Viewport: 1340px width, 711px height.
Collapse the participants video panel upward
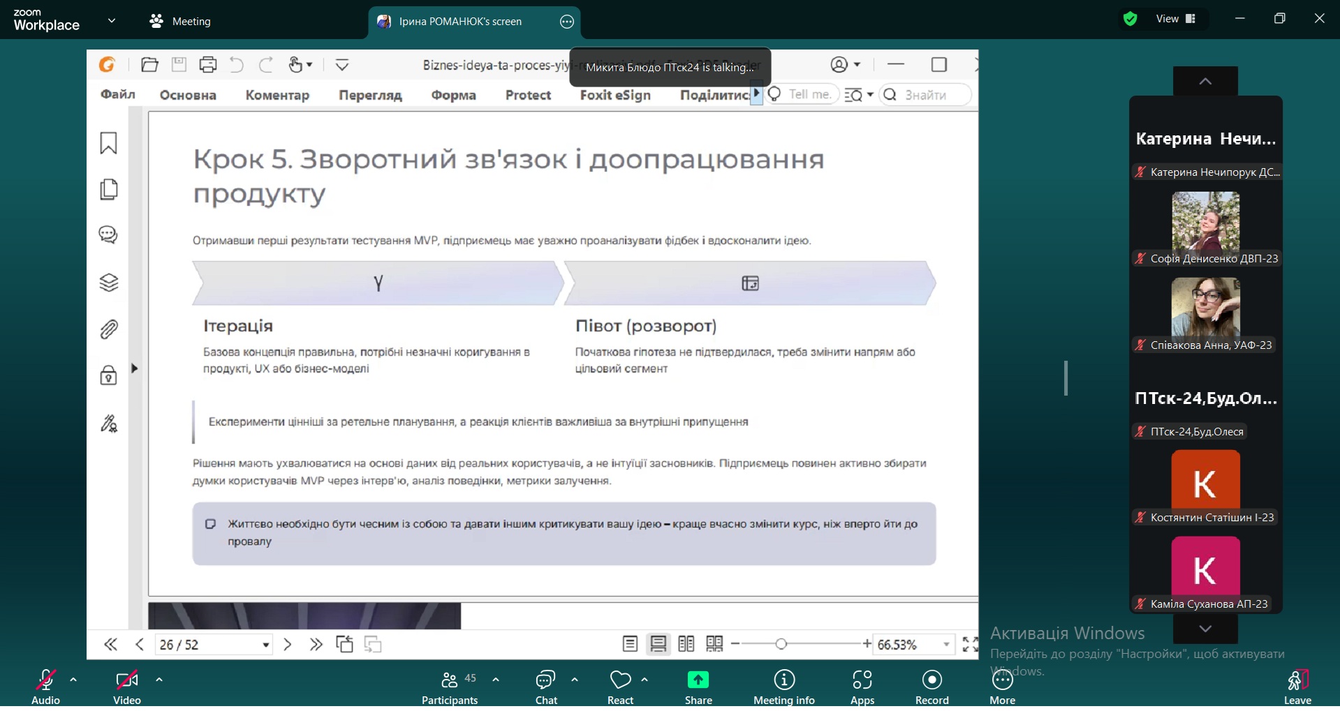click(1205, 82)
